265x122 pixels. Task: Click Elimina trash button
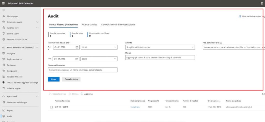pyautogui.click(x=73, y=94)
